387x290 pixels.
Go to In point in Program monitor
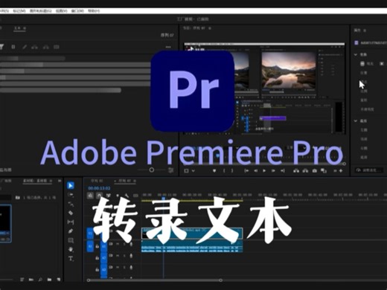(x=246, y=171)
